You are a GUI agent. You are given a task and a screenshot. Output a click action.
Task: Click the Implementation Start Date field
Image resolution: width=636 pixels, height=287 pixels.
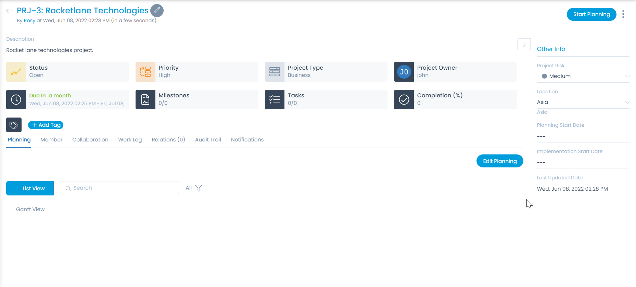[583, 162]
